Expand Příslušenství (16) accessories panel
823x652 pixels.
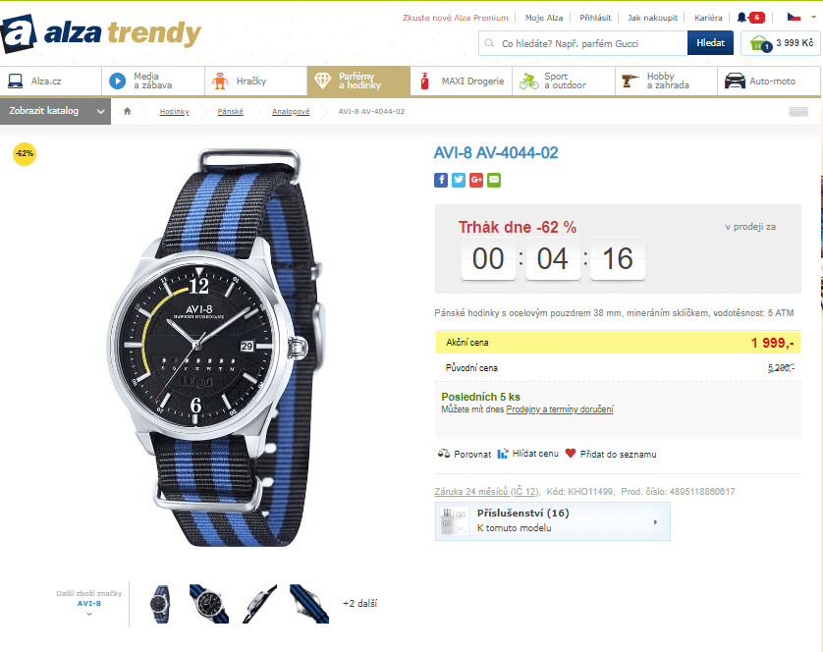coord(552,520)
